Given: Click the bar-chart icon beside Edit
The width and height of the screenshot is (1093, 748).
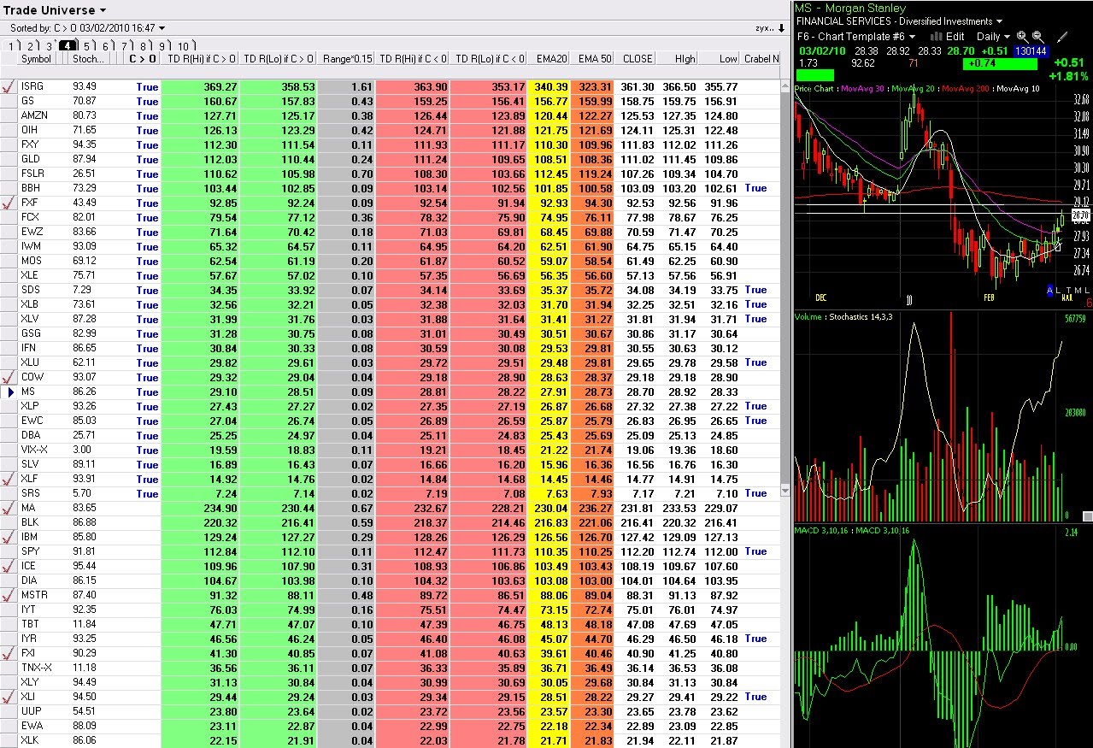Looking at the screenshot, I should click(x=936, y=37).
